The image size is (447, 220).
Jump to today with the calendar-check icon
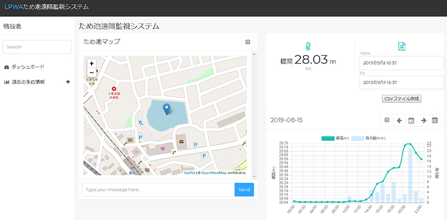411,120
